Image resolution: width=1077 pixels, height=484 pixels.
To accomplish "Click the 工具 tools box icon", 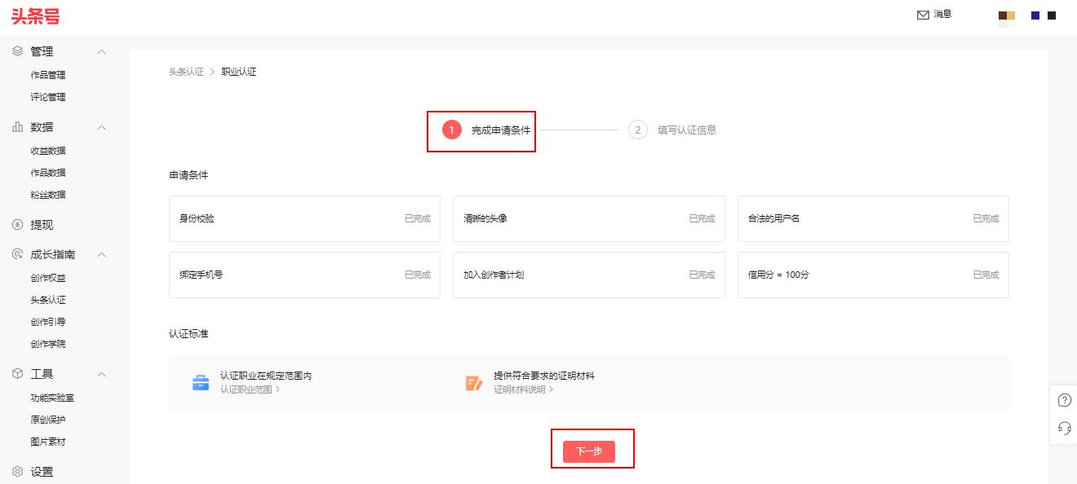I will pyautogui.click(x=18, y=374).
